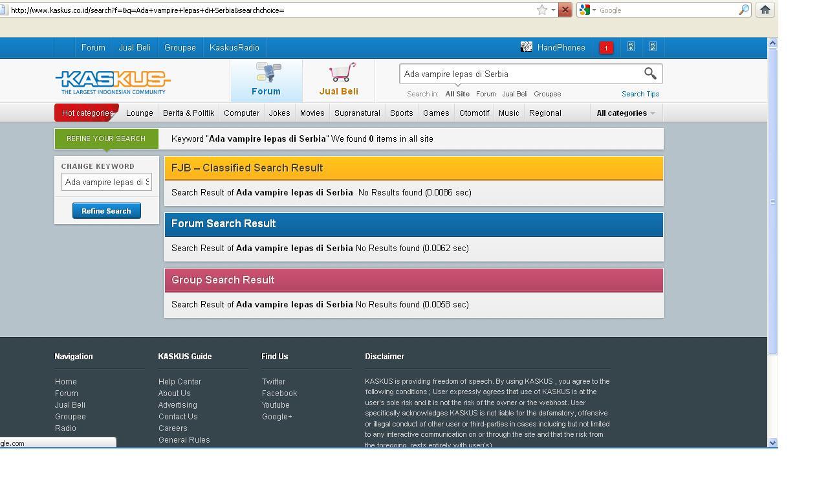Click the KASKUS logo

pos(113,82)
